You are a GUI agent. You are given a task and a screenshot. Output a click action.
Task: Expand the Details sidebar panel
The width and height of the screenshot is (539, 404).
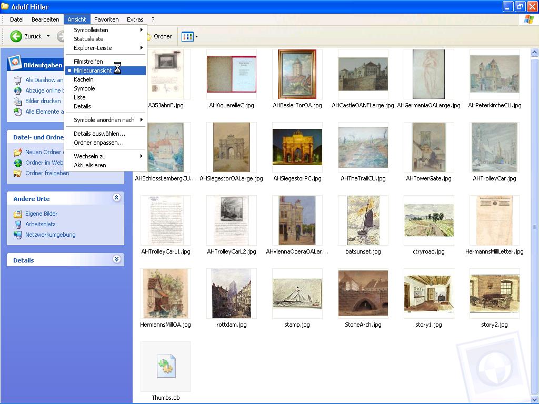click(x=117, y=259)
